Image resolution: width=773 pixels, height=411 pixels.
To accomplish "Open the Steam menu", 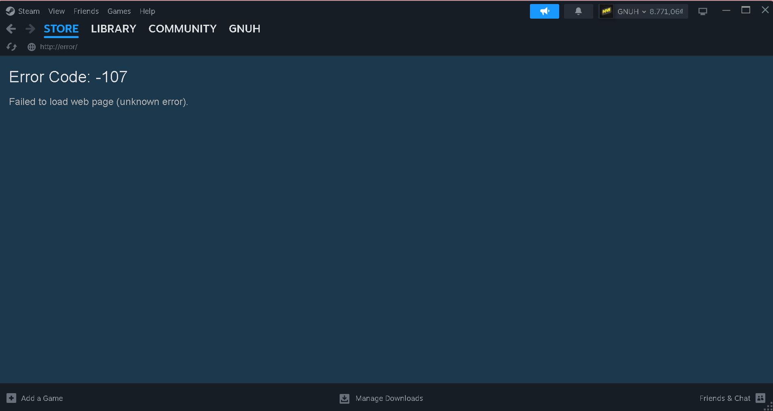I will pyautogui.click(x=28, y=11).
